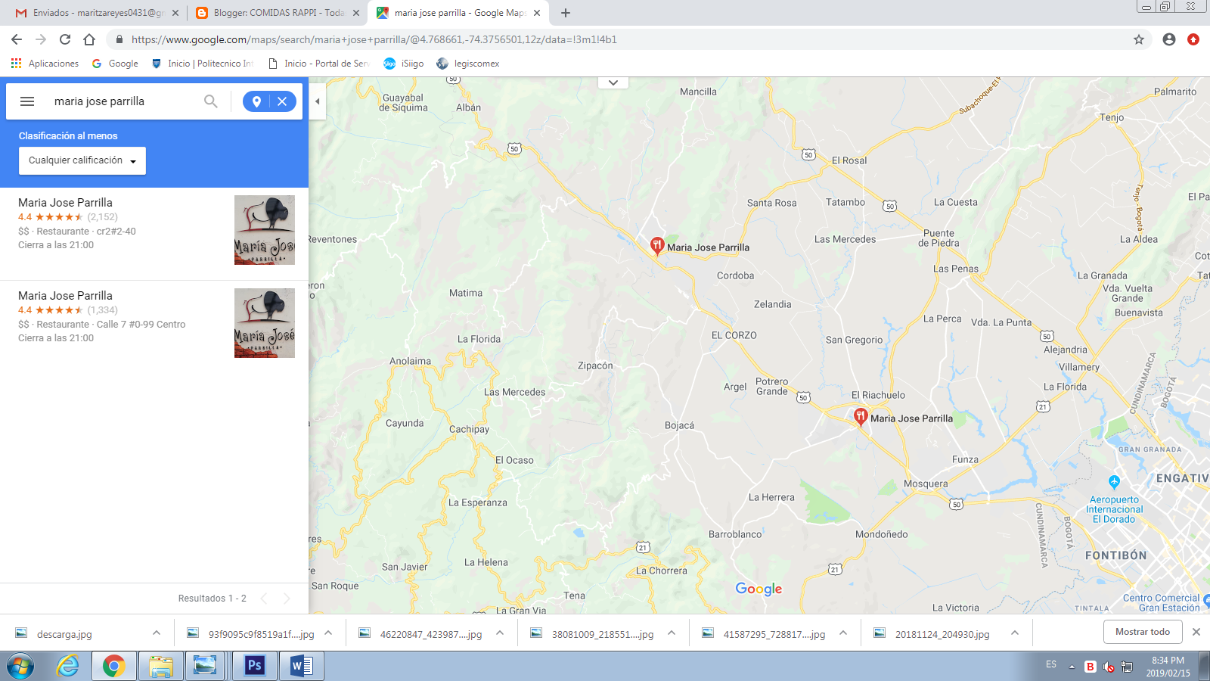The width and height of the screenshot is (1210, 681).
Task: Open Windows Explorer folder from the taskbar
Action: tap(161, 666)
